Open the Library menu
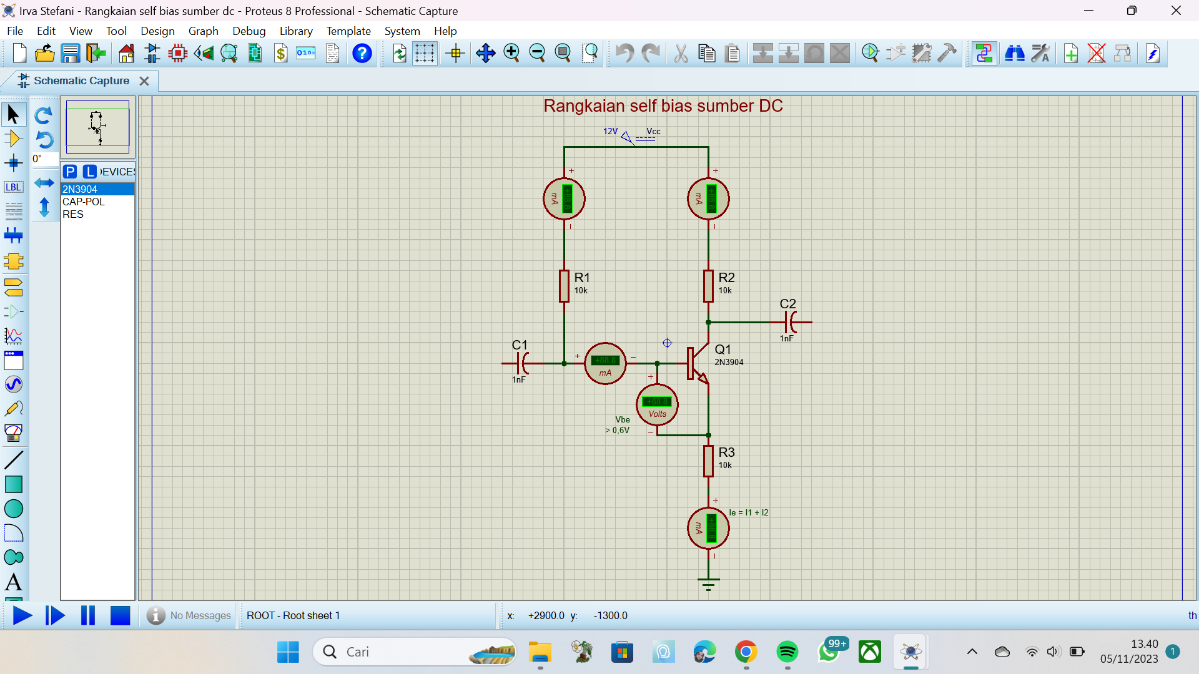The width and height of the screenshot is (1199, 674). click(x=296, y=31)
